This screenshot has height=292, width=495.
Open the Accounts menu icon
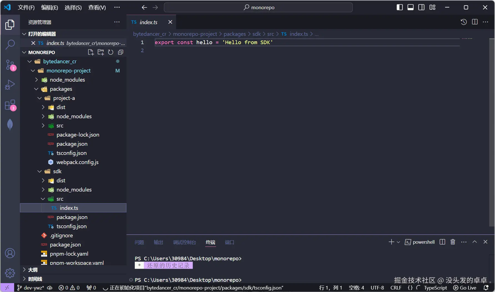point(10,253)
